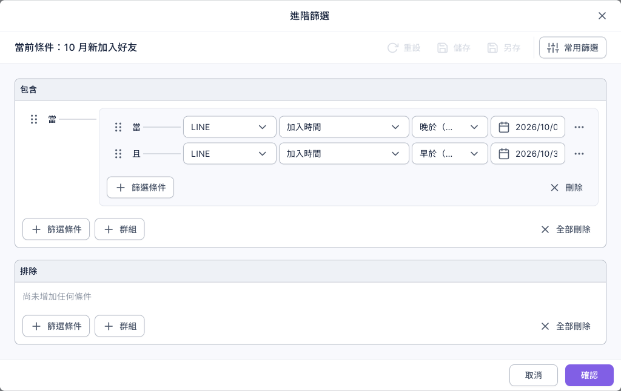
Task: Open LINE dropdown in 晚於 row
Action: coord(230,127)
